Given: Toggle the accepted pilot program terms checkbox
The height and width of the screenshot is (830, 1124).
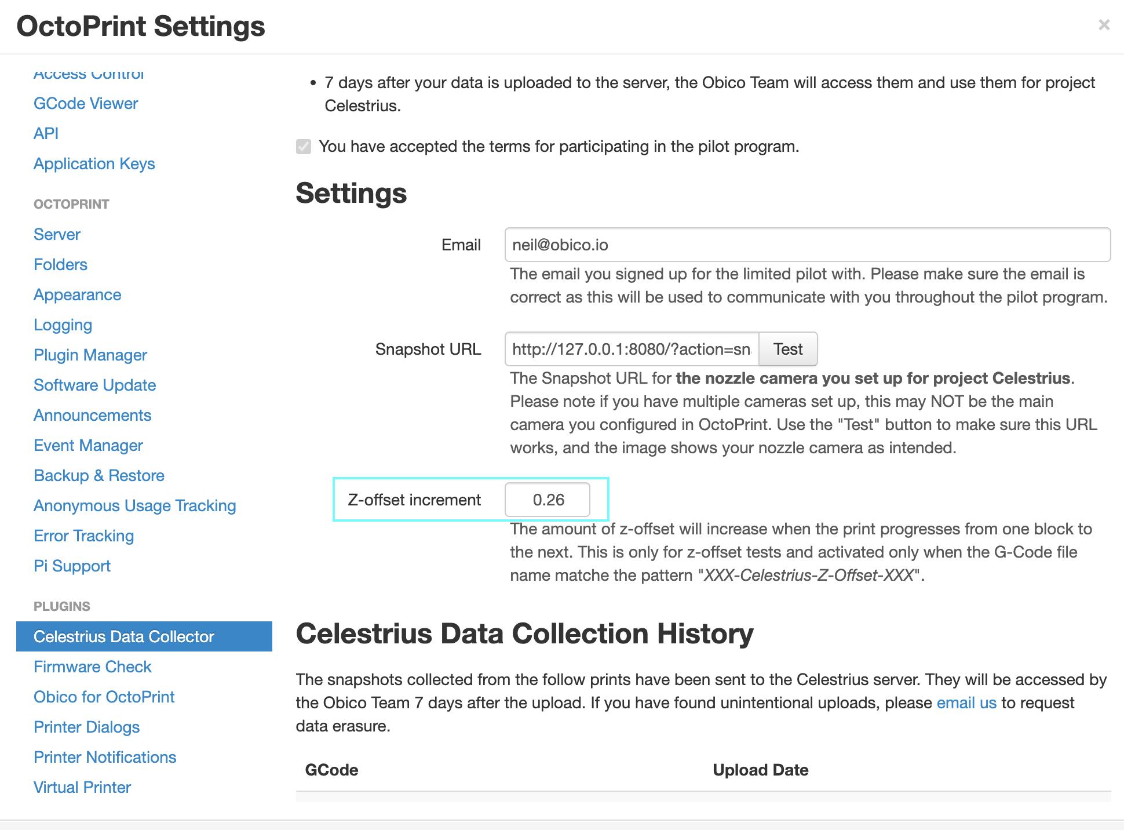Looking at the screenshot, I should pyautogui.click(x=304, y=147).
